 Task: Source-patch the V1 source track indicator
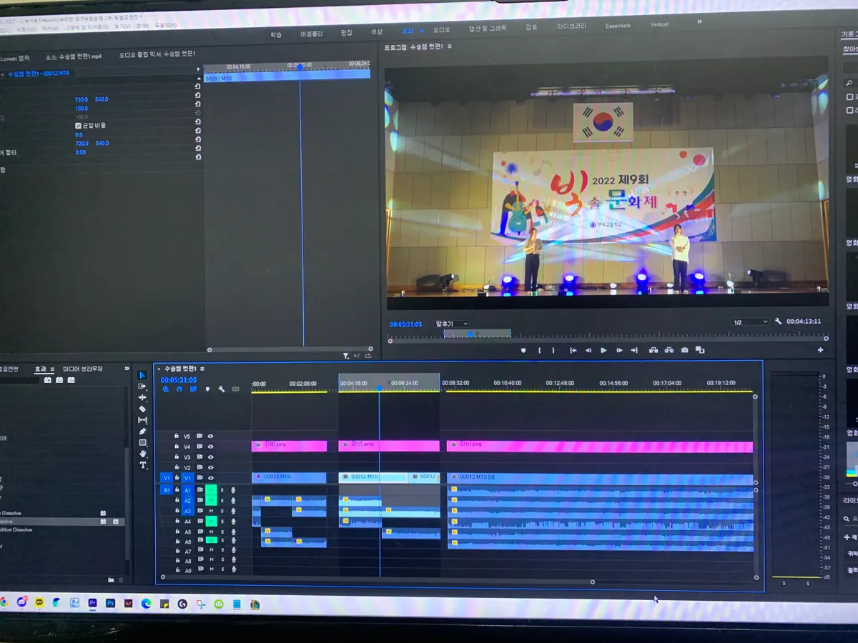click(166, 478)
